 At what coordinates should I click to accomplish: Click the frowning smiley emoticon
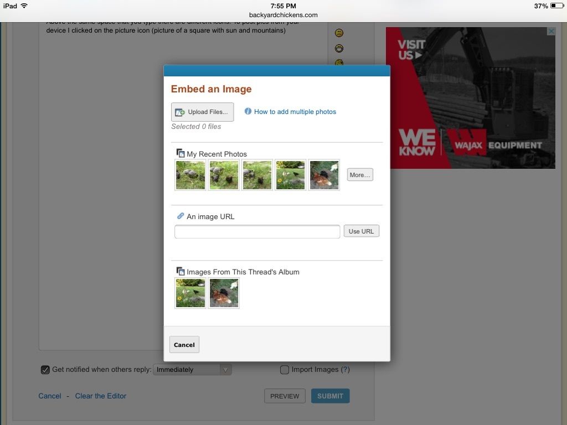339,33
